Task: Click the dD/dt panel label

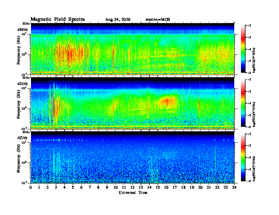Action: coord(23,84)
